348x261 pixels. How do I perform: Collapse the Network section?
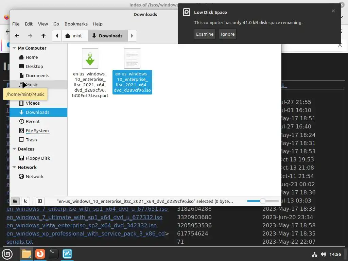(14, 167)
